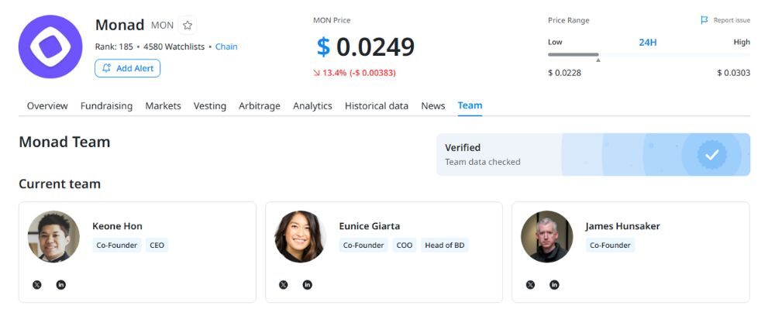
Task: Go to the Historical data tab
Action: (x=377, y=106)
